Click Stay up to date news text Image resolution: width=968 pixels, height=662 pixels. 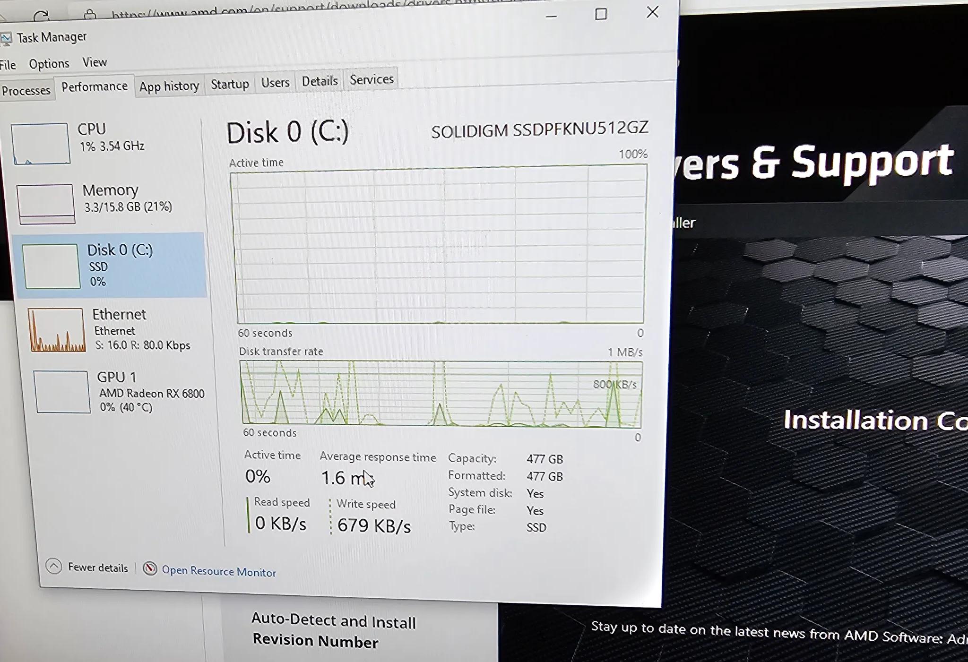779,632
